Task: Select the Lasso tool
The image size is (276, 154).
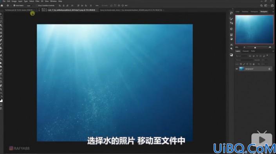Action: click(x=1, y=22)
